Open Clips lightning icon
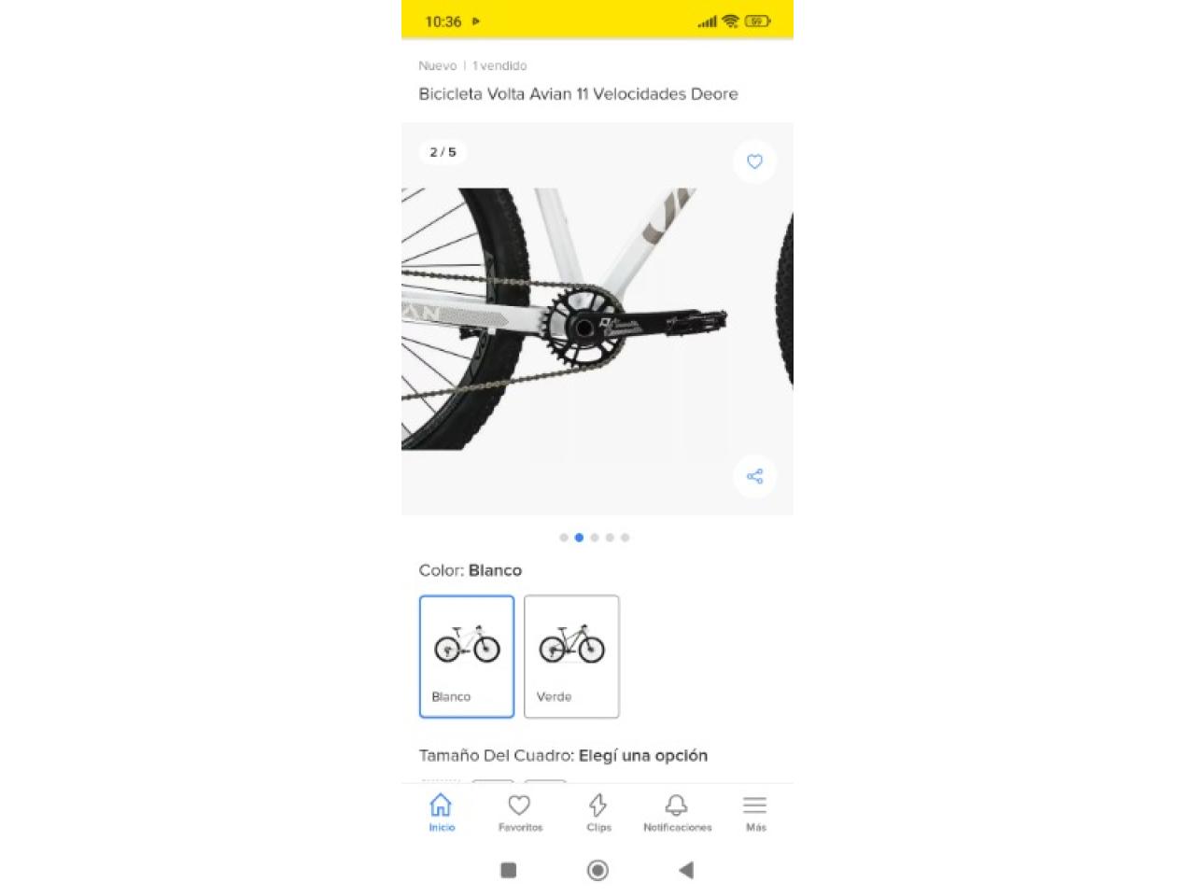 [598, 812]
